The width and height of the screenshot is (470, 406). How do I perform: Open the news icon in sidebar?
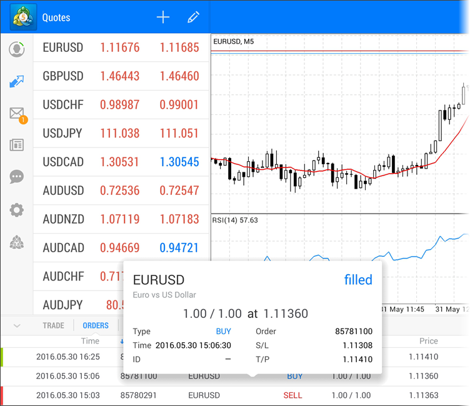17,146
